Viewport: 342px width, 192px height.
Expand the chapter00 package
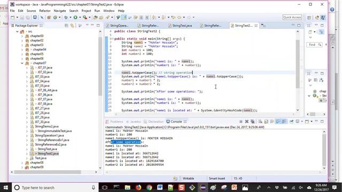[22, 36]
